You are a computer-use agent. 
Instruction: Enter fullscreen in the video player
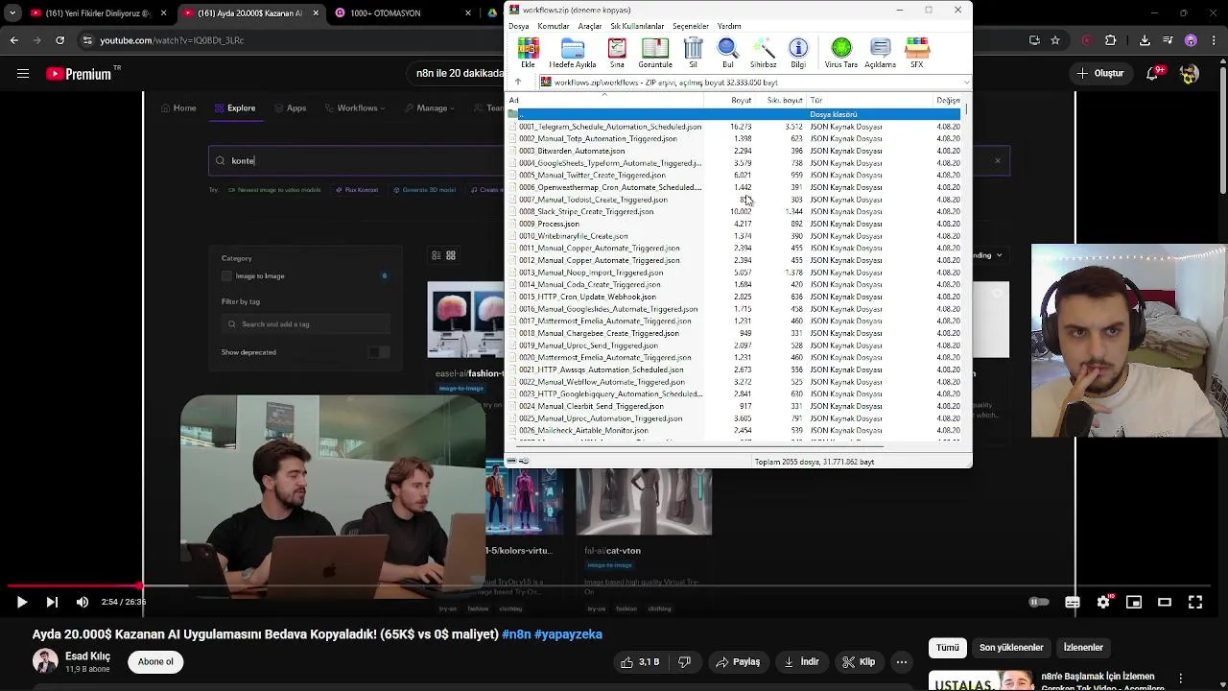click(x=1195, y=602)
